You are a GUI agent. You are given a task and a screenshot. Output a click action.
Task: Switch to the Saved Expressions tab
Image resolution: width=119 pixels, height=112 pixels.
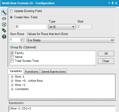(x=53, y=72)
